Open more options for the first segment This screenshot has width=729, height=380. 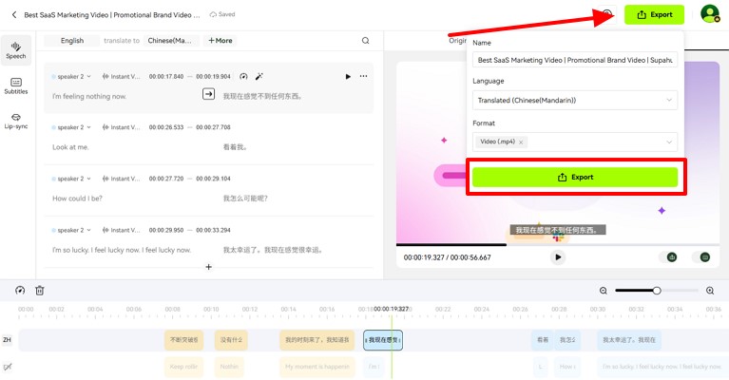(x=364, y=76)
